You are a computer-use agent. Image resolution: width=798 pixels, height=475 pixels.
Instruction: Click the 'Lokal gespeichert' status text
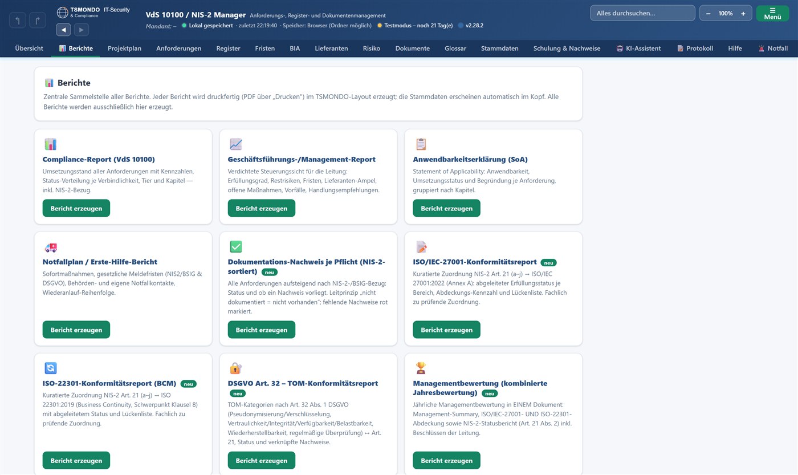pyautogui.click(x=211, y=25)
